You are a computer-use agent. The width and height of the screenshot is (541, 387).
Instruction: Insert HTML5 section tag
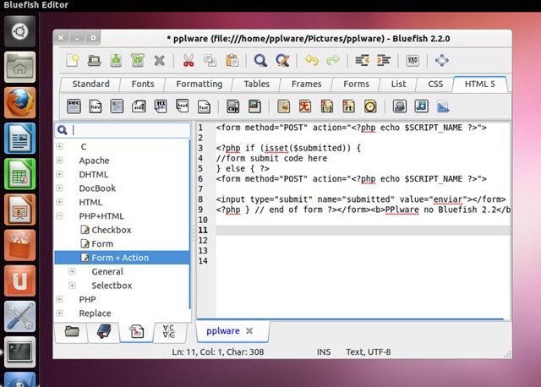click(x=74, y=106)
